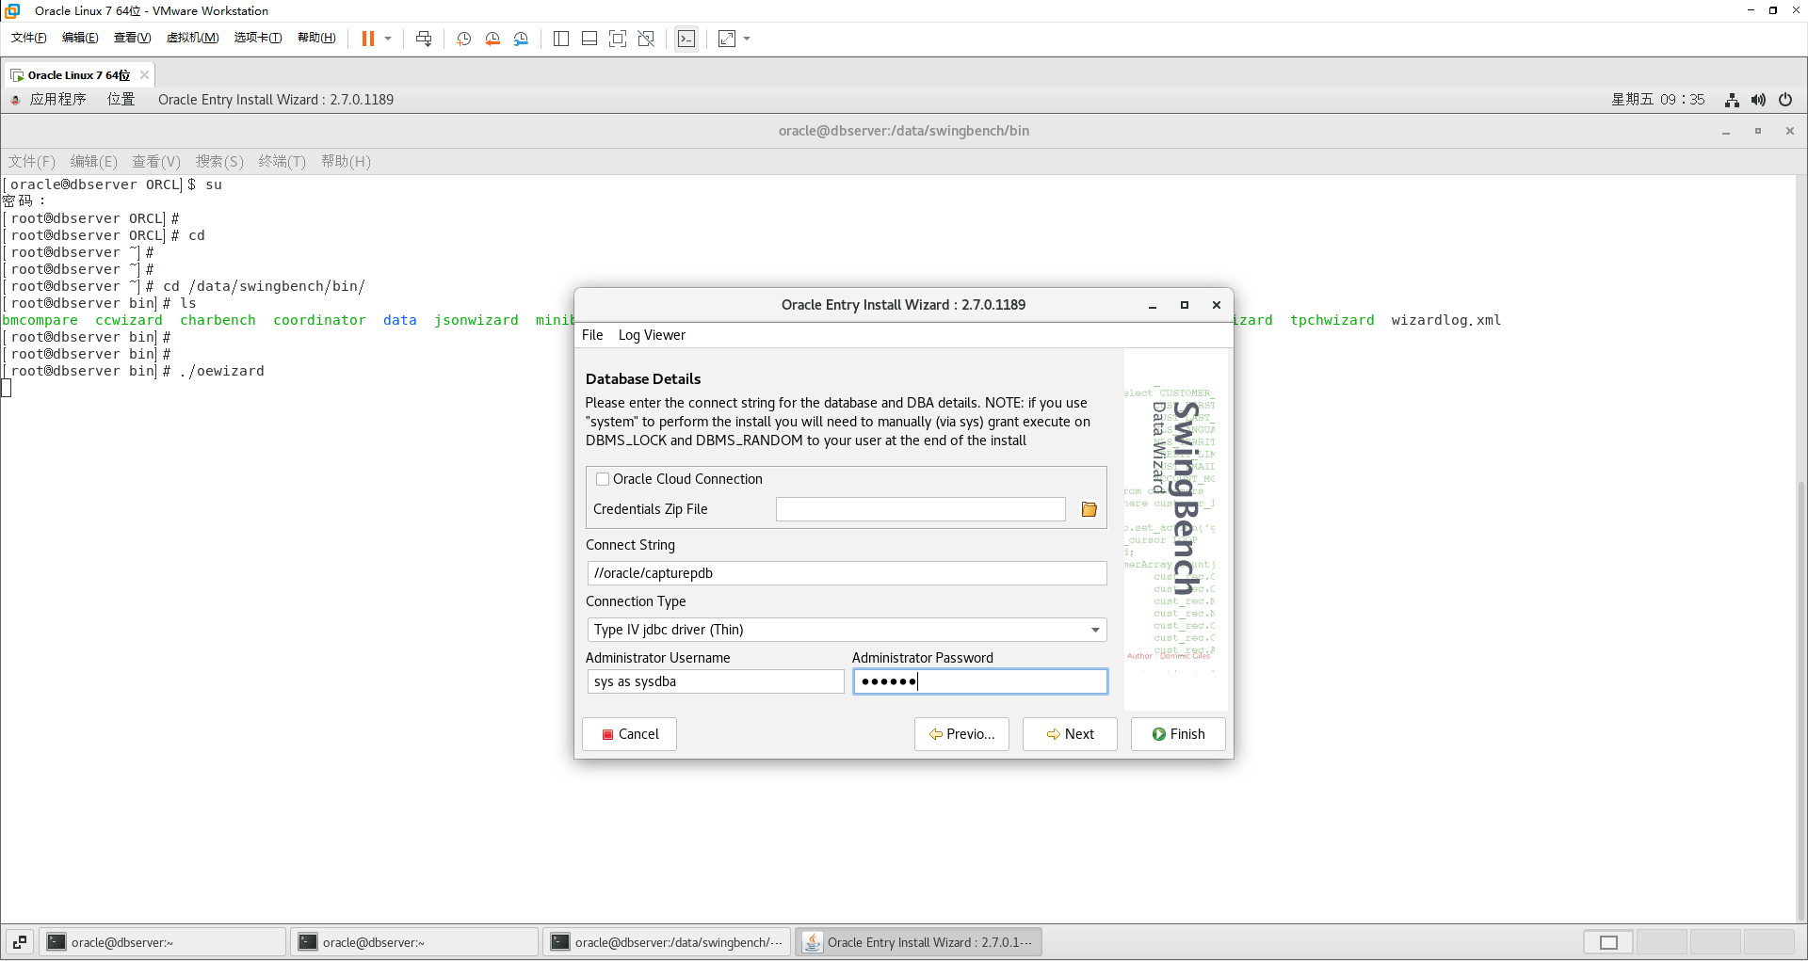Open the terminal 搜索(S) menu
Screen dimensions: 1808x961
(219, 162)
